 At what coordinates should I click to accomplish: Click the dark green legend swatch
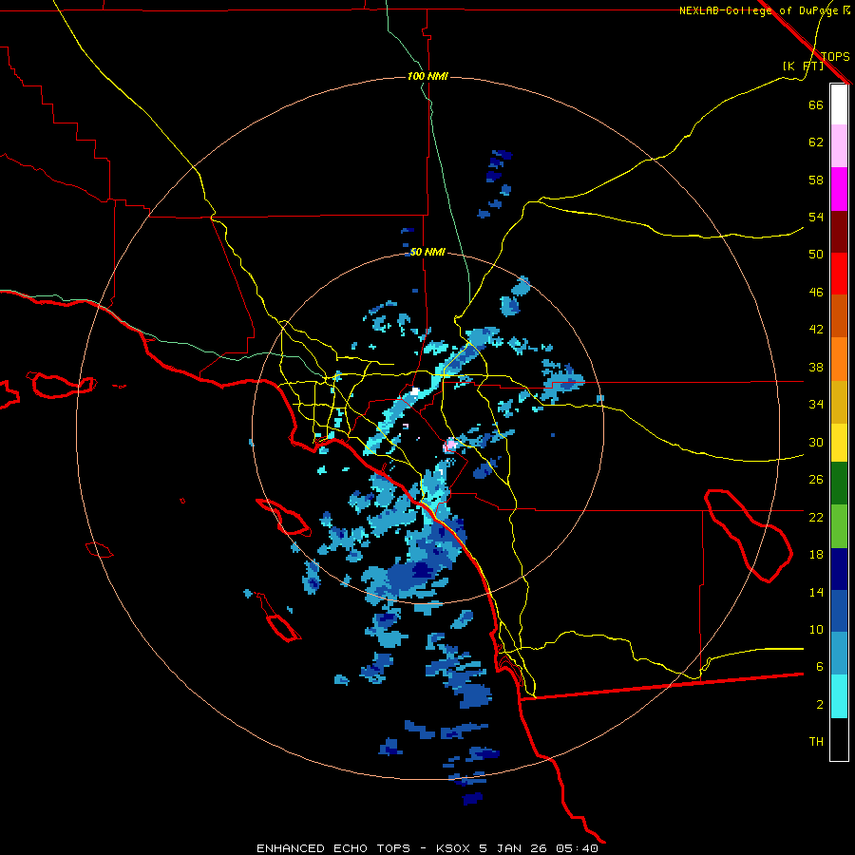point(839,484)
